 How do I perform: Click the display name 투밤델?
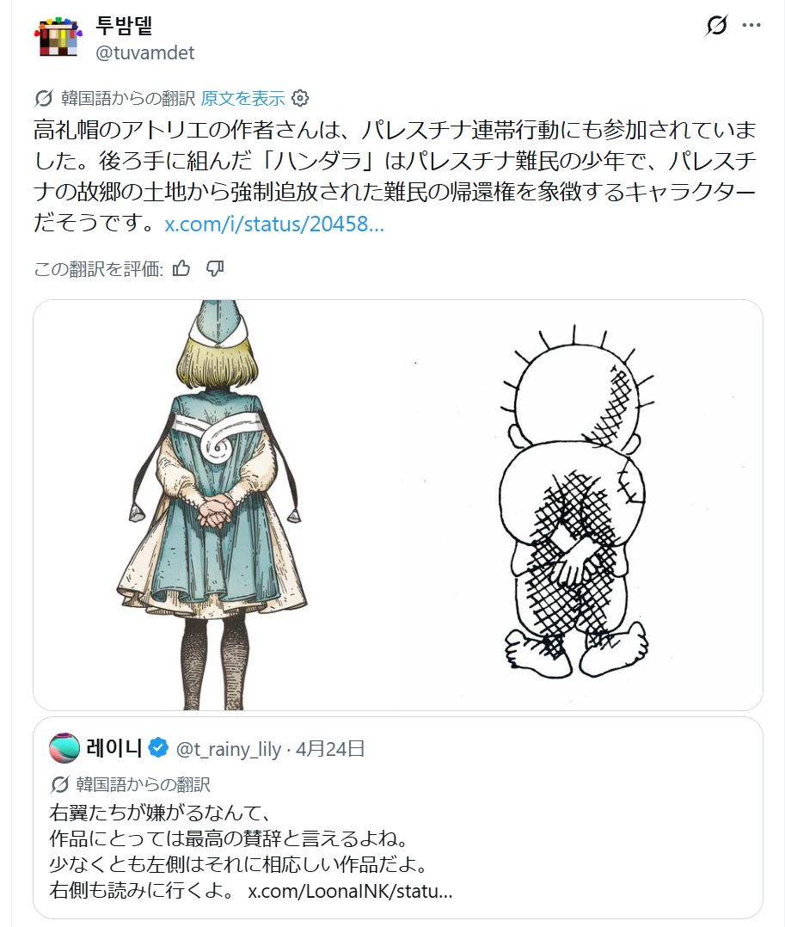(124, 26)
